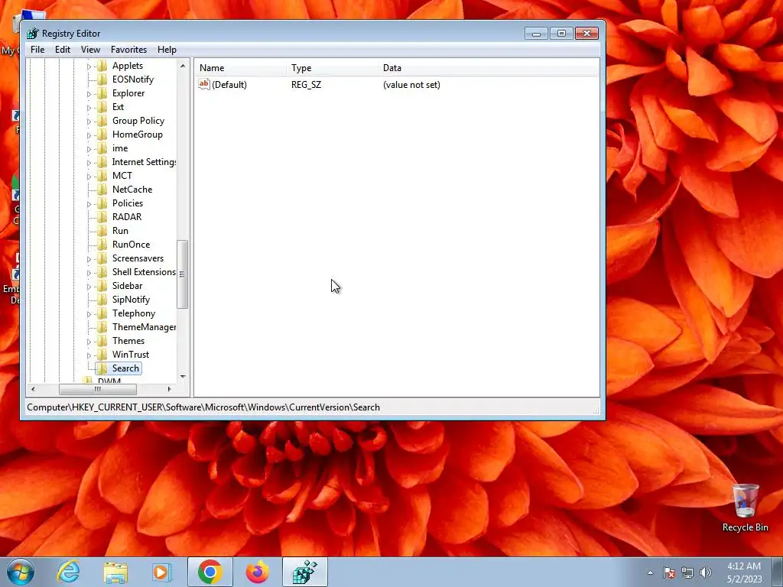
Task: Click the Registry Editor title bar icon
Action: click(x=32, y=34)
